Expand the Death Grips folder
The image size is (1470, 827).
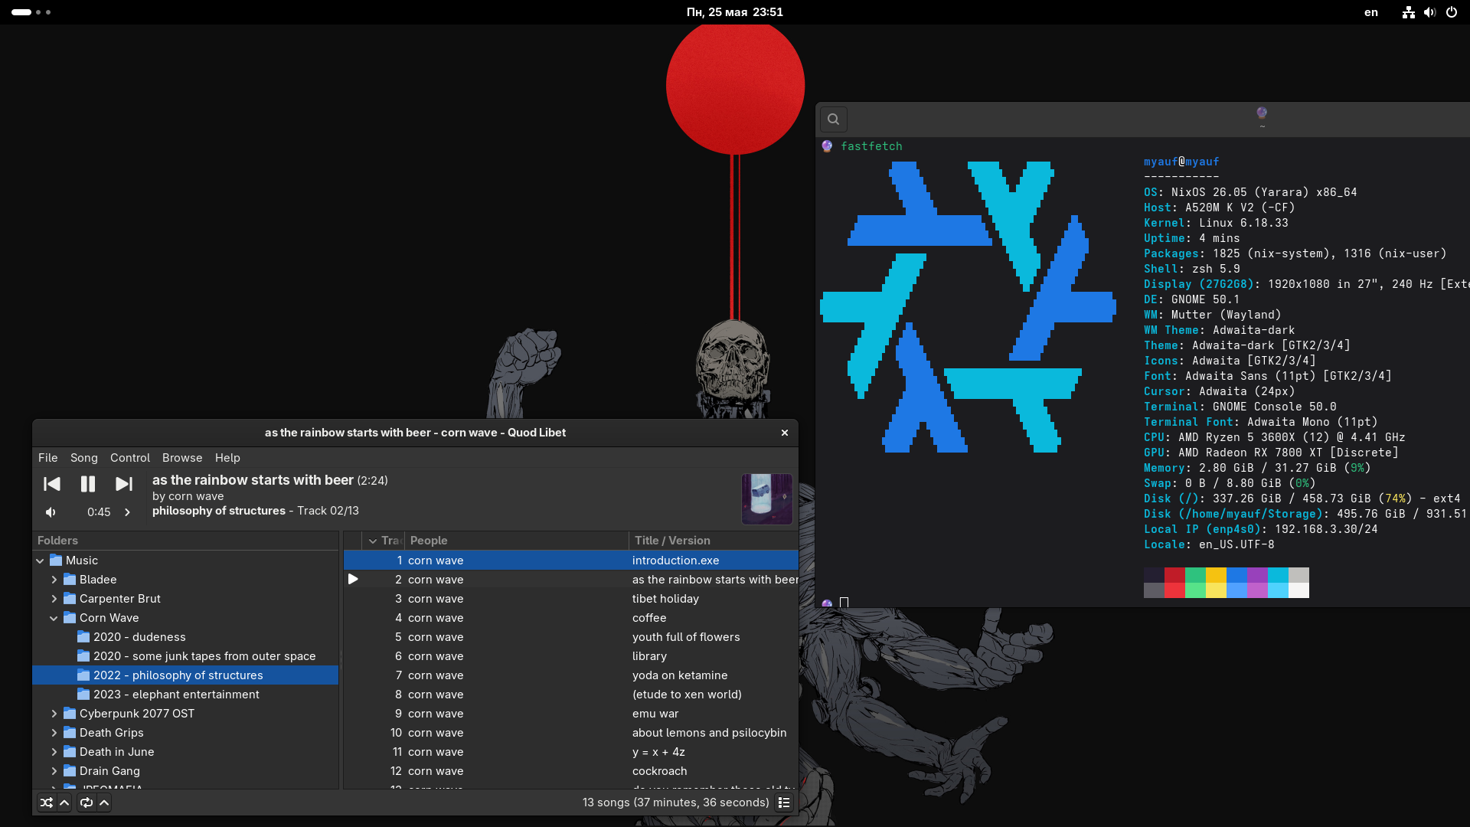[x=54, y=733]
